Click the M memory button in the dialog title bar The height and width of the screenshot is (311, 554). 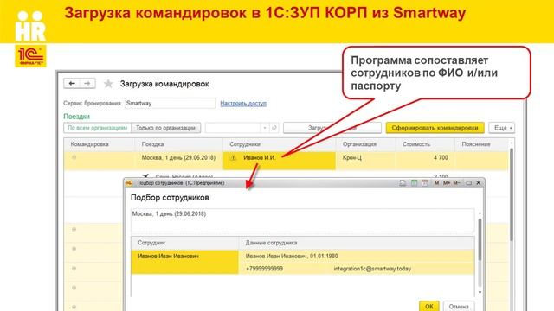click(x=436, y=182)
